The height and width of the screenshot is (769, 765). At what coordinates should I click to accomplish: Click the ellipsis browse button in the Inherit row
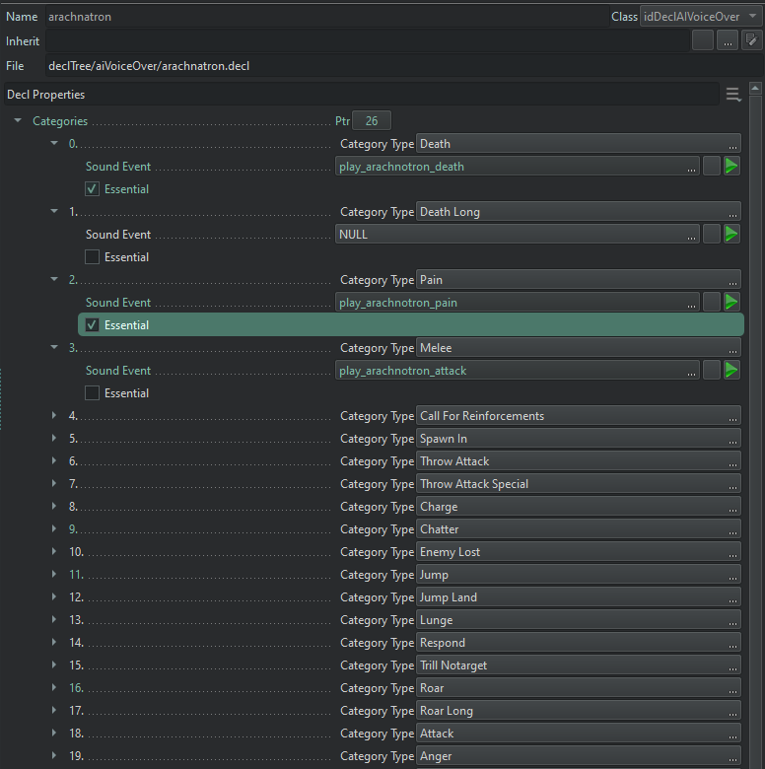728,40
